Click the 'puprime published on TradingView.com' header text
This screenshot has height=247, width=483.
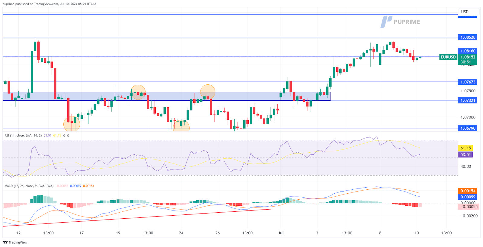(x=30, y=4)
